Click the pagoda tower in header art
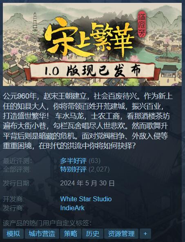The height and width of the screenshot is (242, 185). [35, 22]
